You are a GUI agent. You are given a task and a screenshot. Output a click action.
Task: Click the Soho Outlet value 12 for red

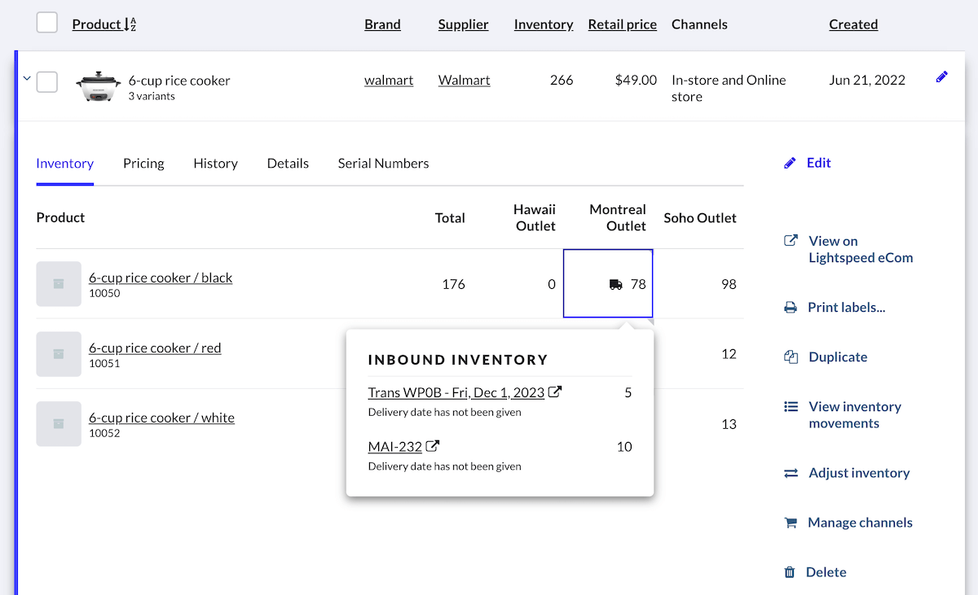click(x=729, y=354)
